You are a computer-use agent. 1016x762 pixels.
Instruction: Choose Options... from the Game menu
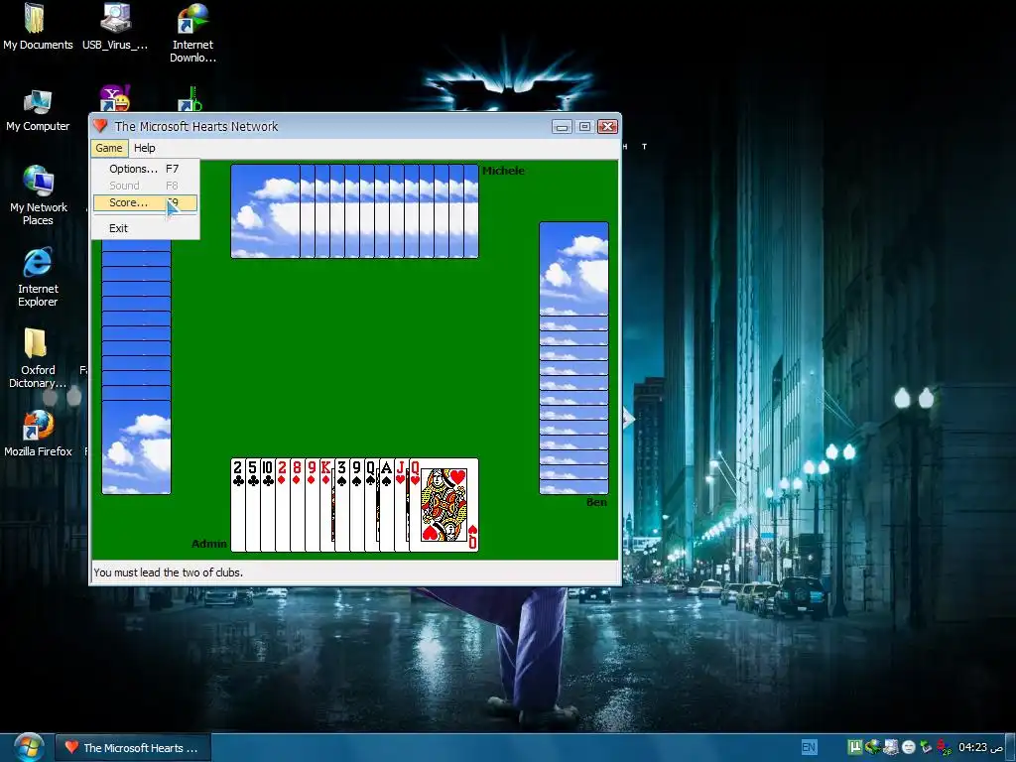145,169
